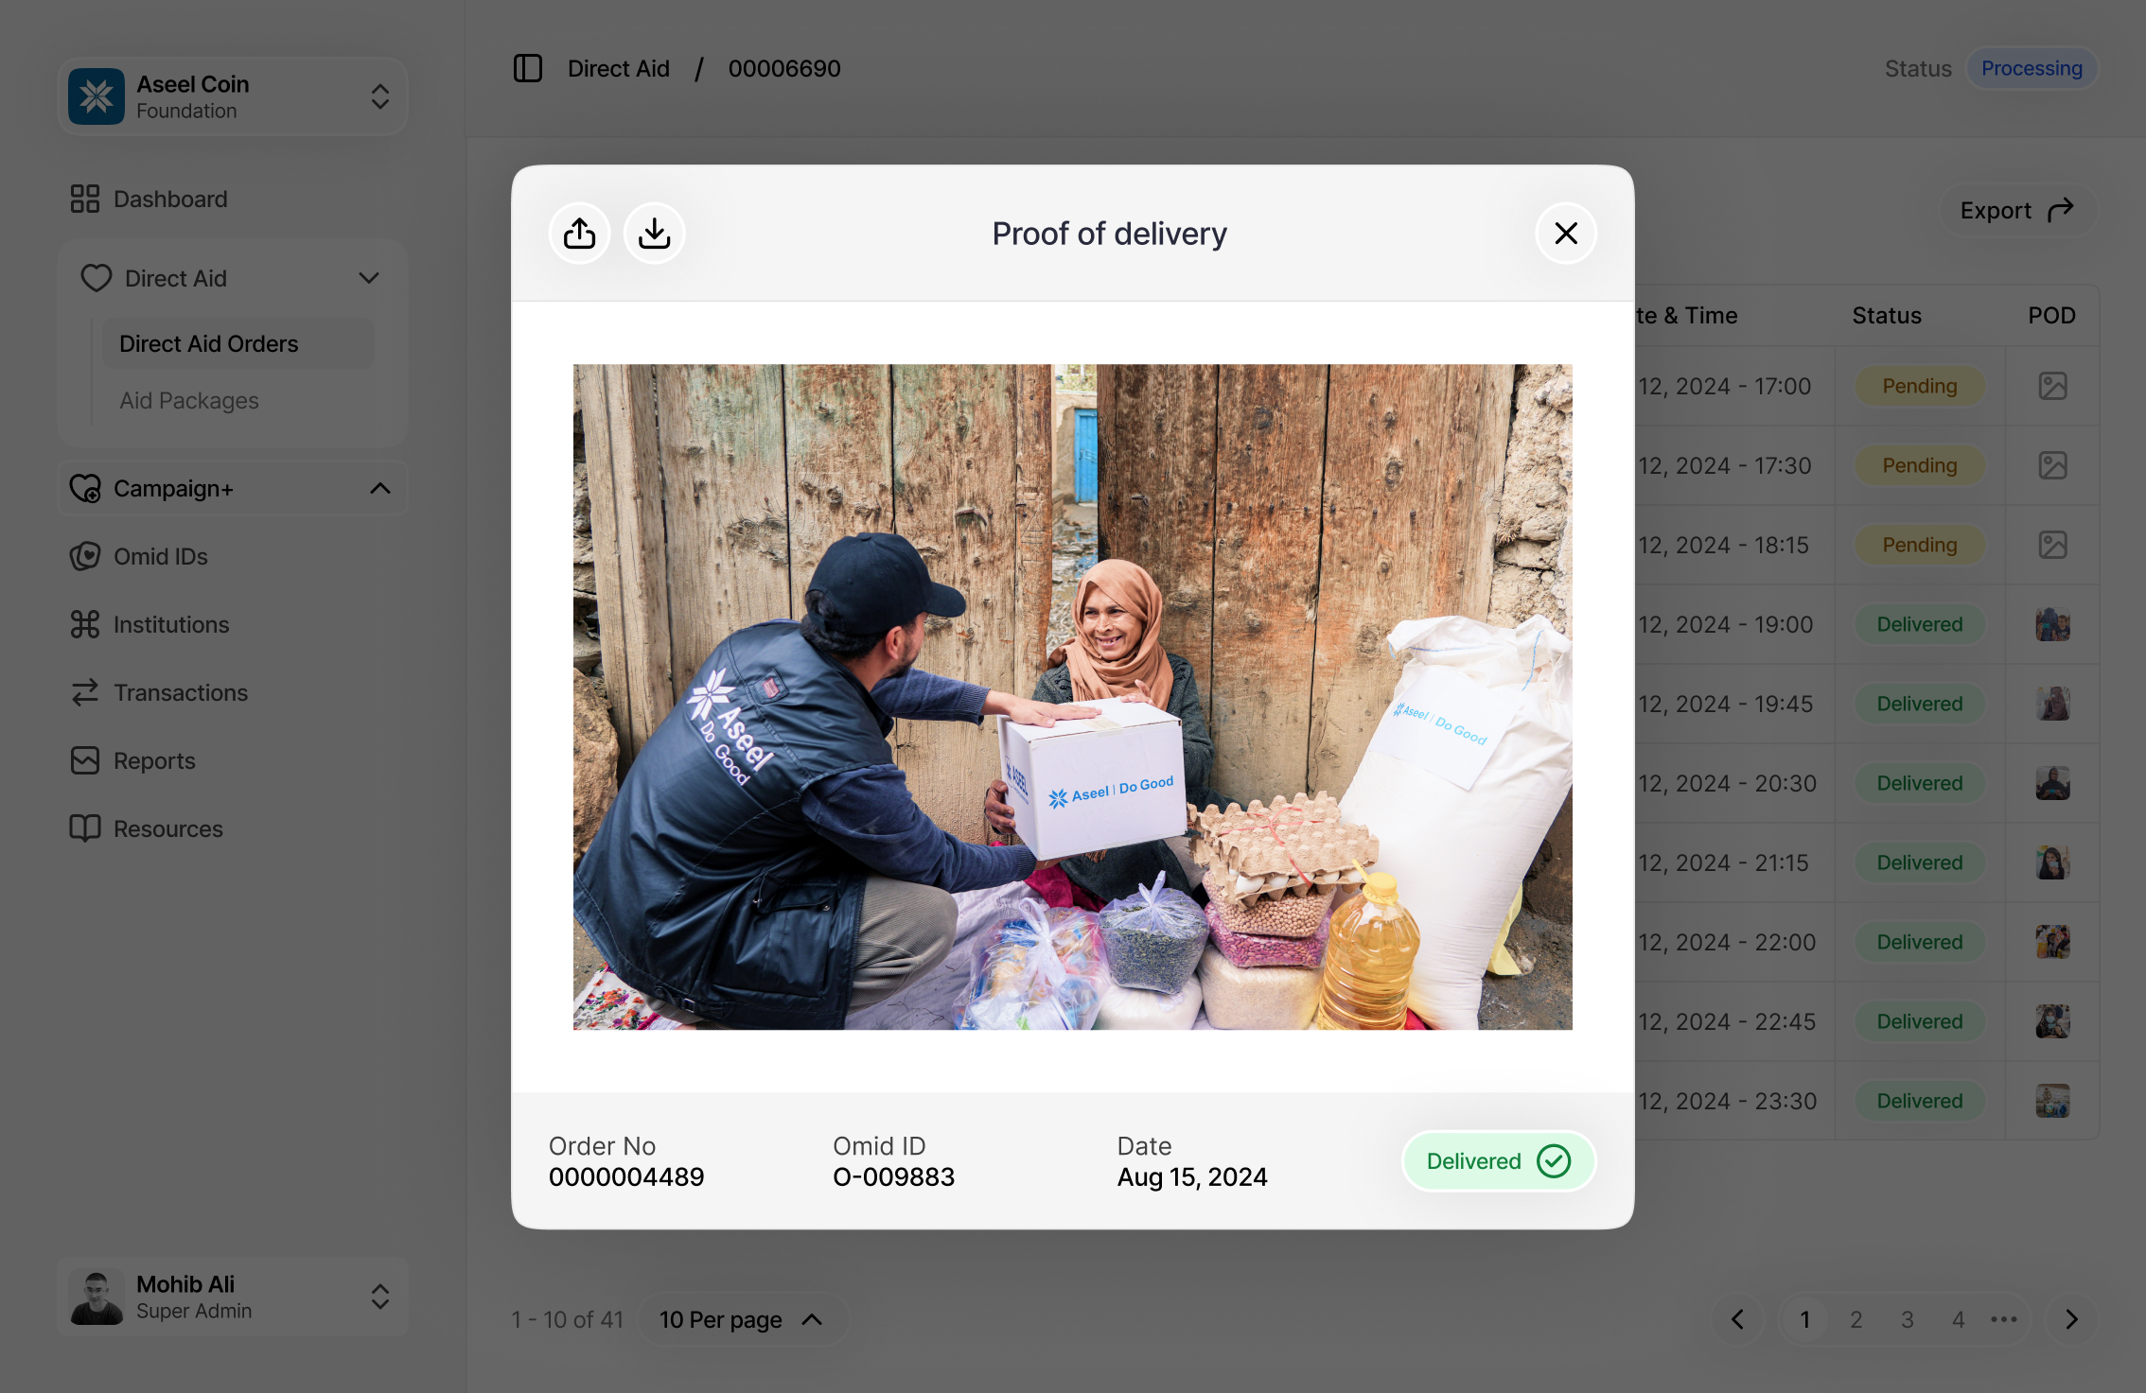This screenshot has height=1393, width=2146.
Task: Collapse the Campaign+ chevron
Action: pos(380,488)
